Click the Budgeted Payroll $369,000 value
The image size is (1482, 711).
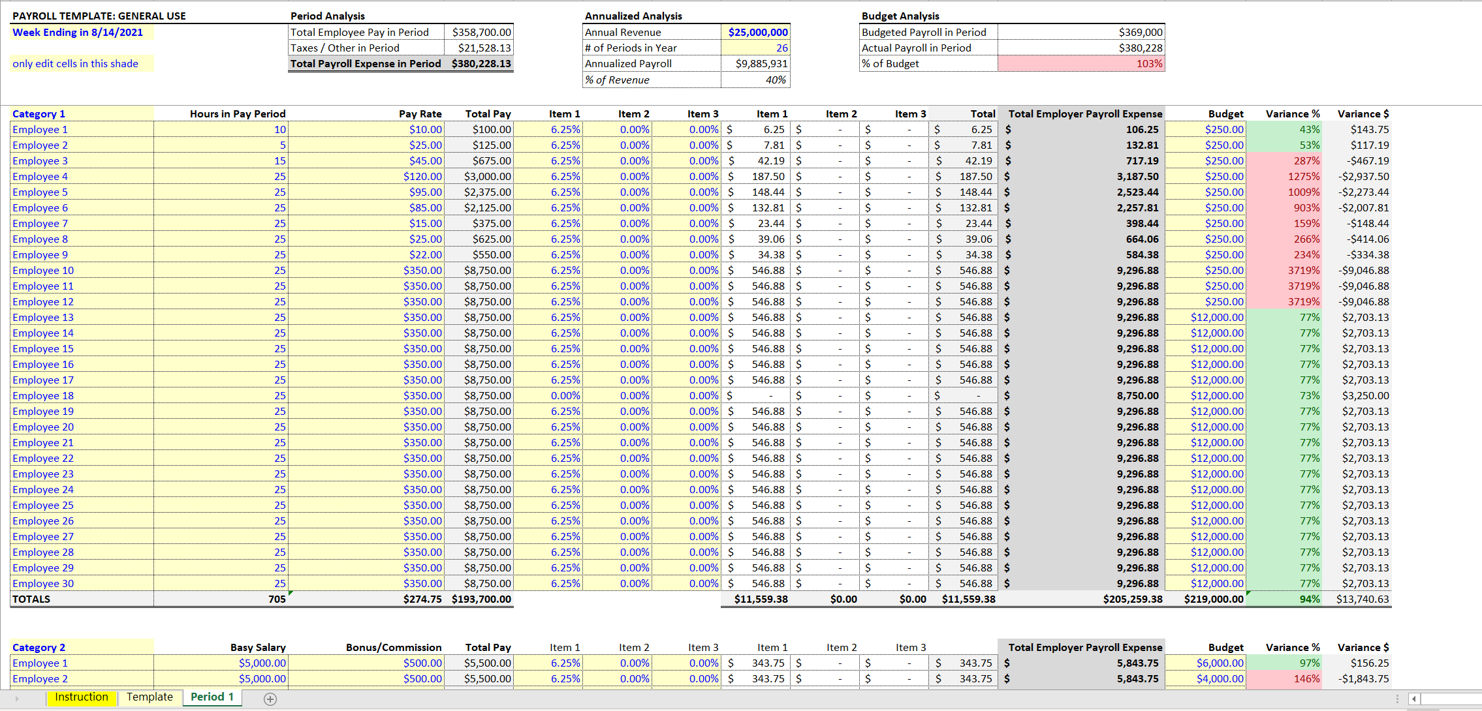click(1081, 32)
